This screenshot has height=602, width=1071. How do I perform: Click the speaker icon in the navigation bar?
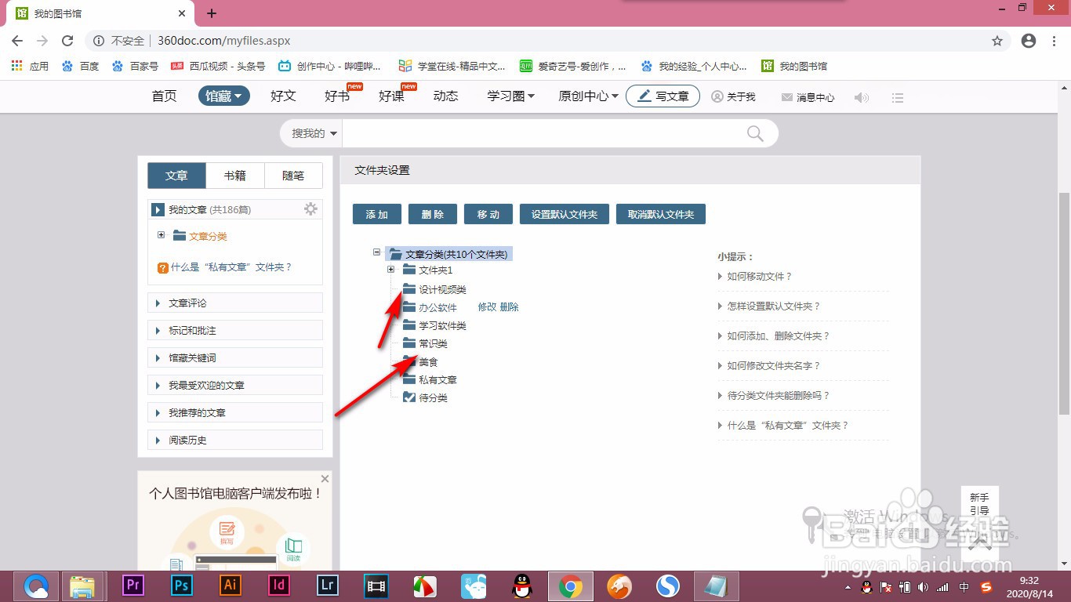tap(861, 96)
